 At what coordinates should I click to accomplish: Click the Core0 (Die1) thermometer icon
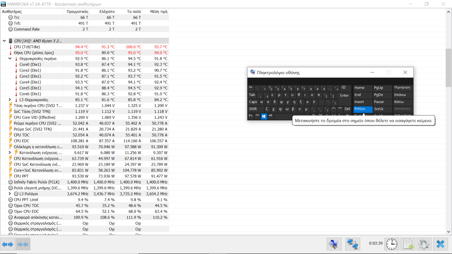point(16,64)
